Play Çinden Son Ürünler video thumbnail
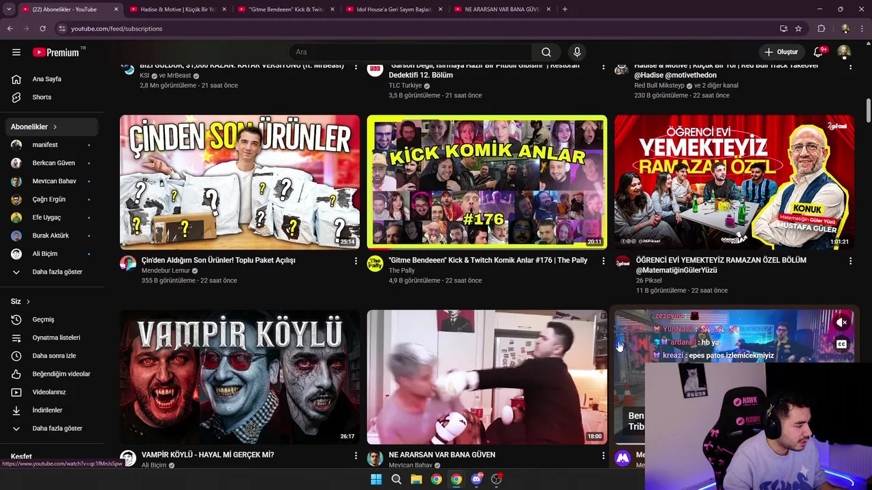This screenshot has width=872, height=490. pyautogui.click(x=240, y=182)
